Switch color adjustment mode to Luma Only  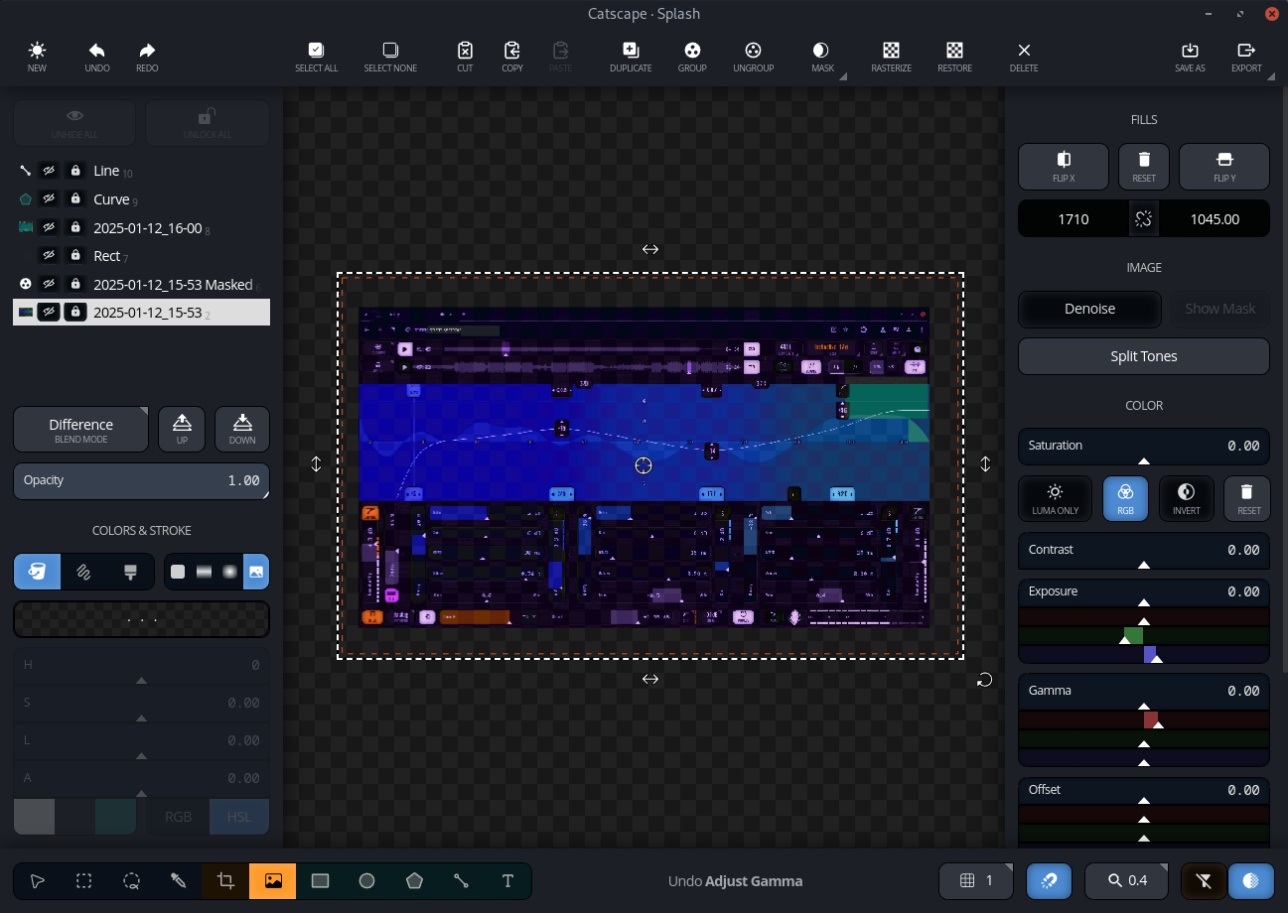1055,498
